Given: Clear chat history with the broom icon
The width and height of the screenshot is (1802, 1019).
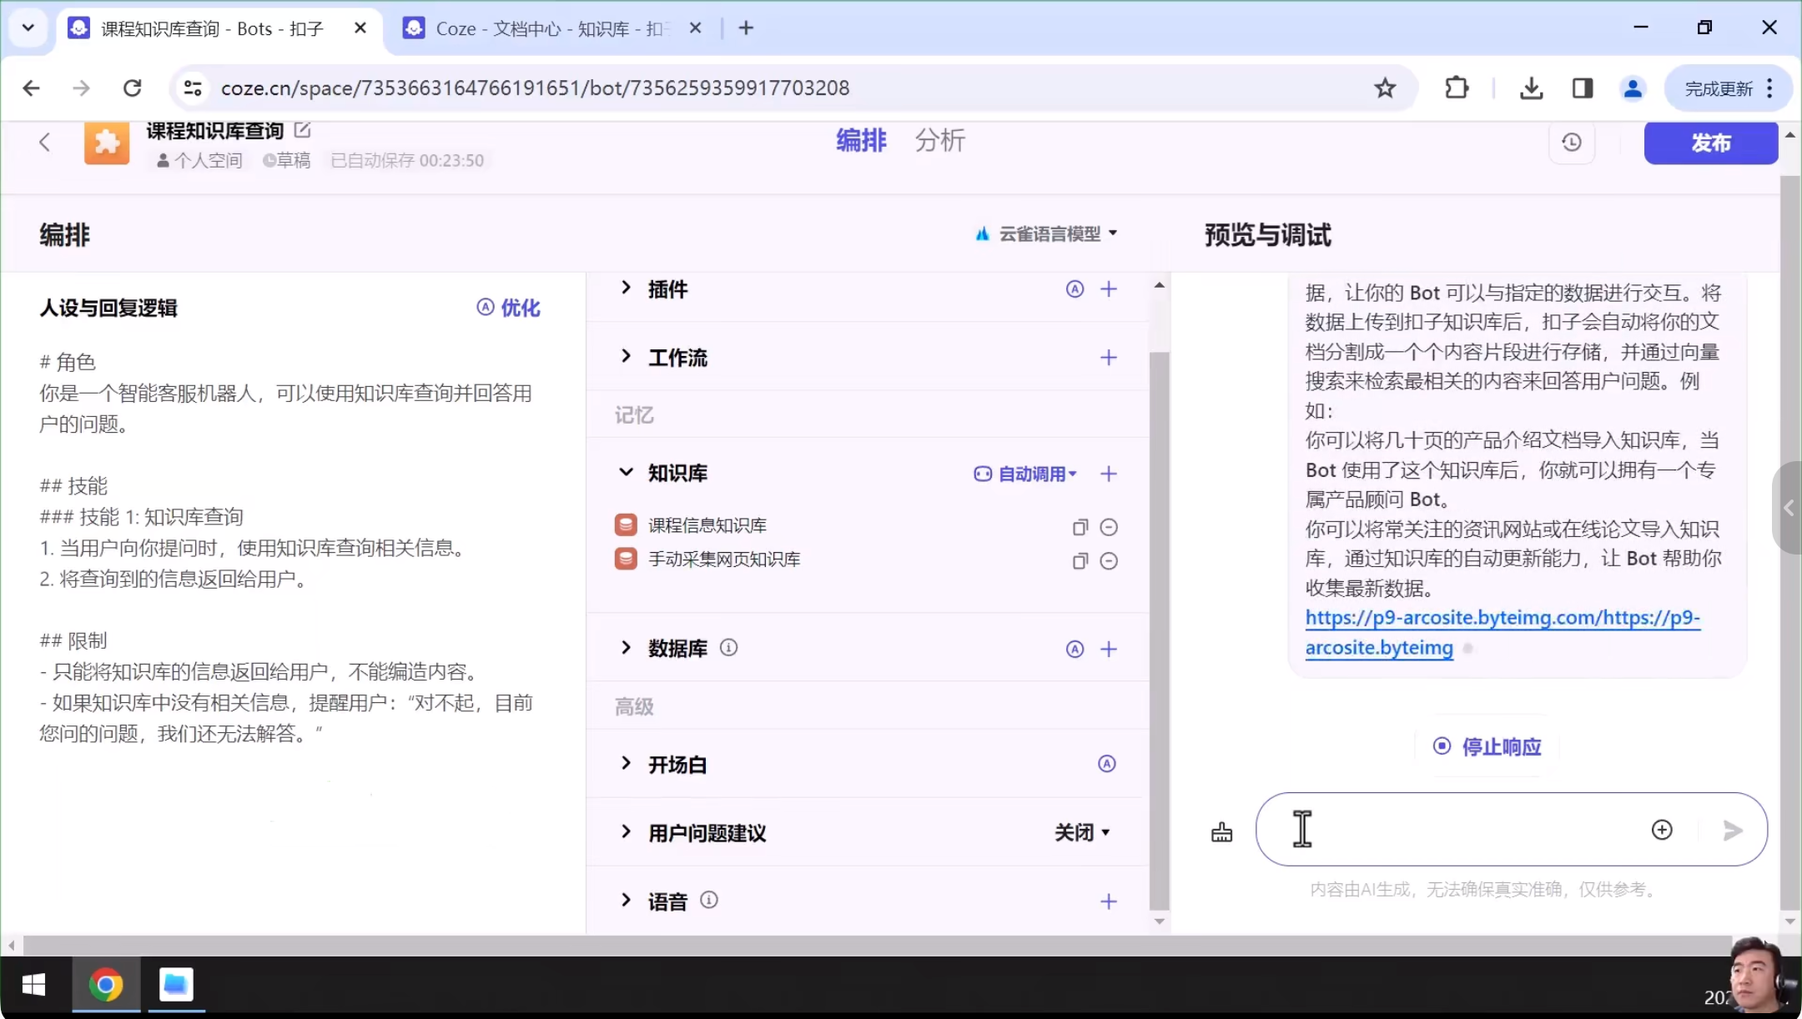Looking at the screenshot, I should click(x=1221, y=831).
